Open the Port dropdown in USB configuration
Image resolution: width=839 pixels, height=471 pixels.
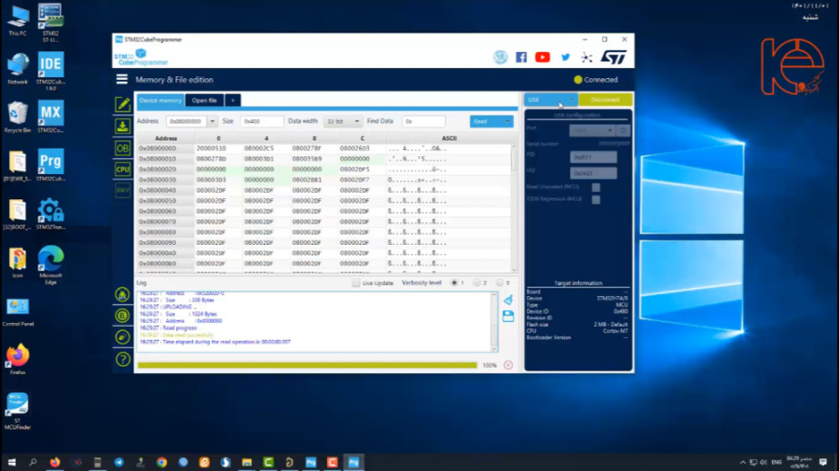(x=592, y=130)
